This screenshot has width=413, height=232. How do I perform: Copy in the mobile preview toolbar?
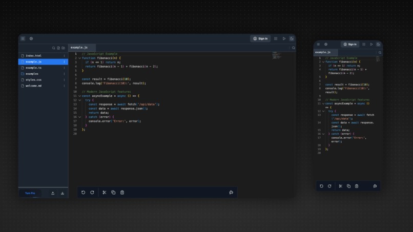coord(349,186)
